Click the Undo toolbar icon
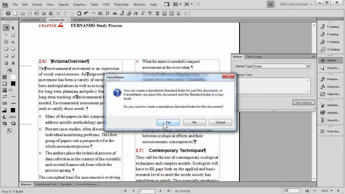The image size is (345, 194). (x=86, y=13)
